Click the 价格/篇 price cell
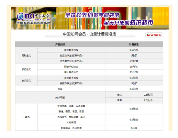This screenshot has height=138, width=178. [x=134, y=61]
